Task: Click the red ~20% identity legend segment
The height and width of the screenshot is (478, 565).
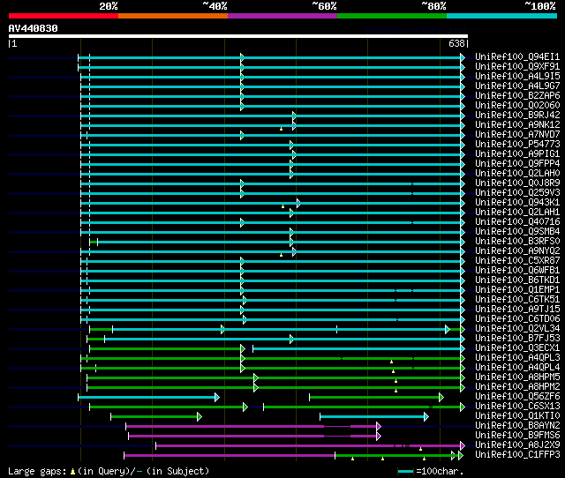Action: (x=64, y=16)
